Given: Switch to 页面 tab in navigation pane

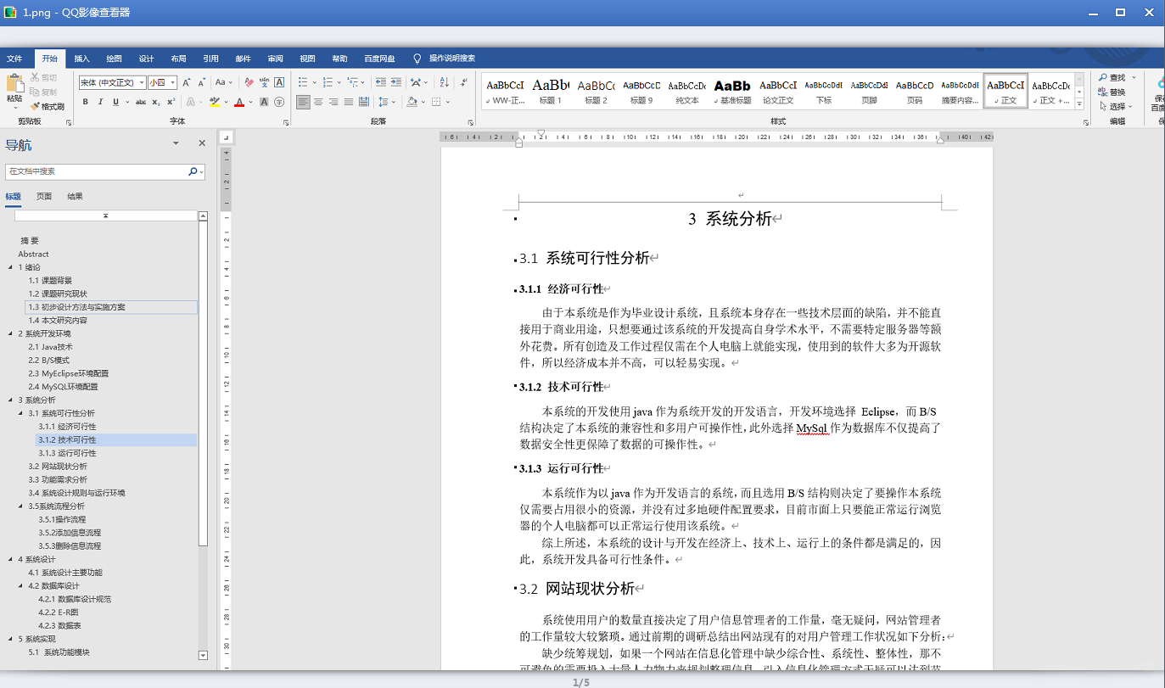Looking at the screenshot, I should (44, 196).
